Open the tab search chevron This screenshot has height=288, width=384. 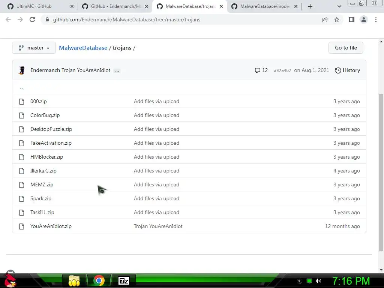(339, 6)
